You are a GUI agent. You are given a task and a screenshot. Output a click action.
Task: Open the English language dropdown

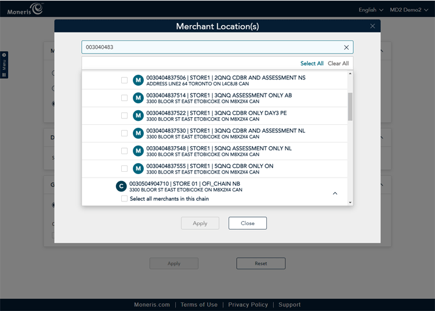coord(371,10)
